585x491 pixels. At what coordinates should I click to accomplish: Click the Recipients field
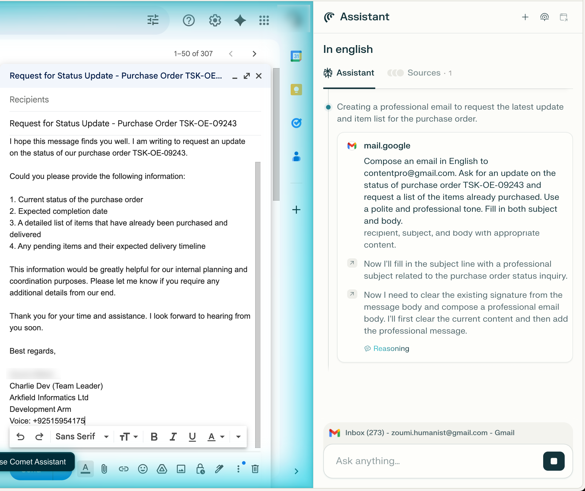(x=135, y=99)
